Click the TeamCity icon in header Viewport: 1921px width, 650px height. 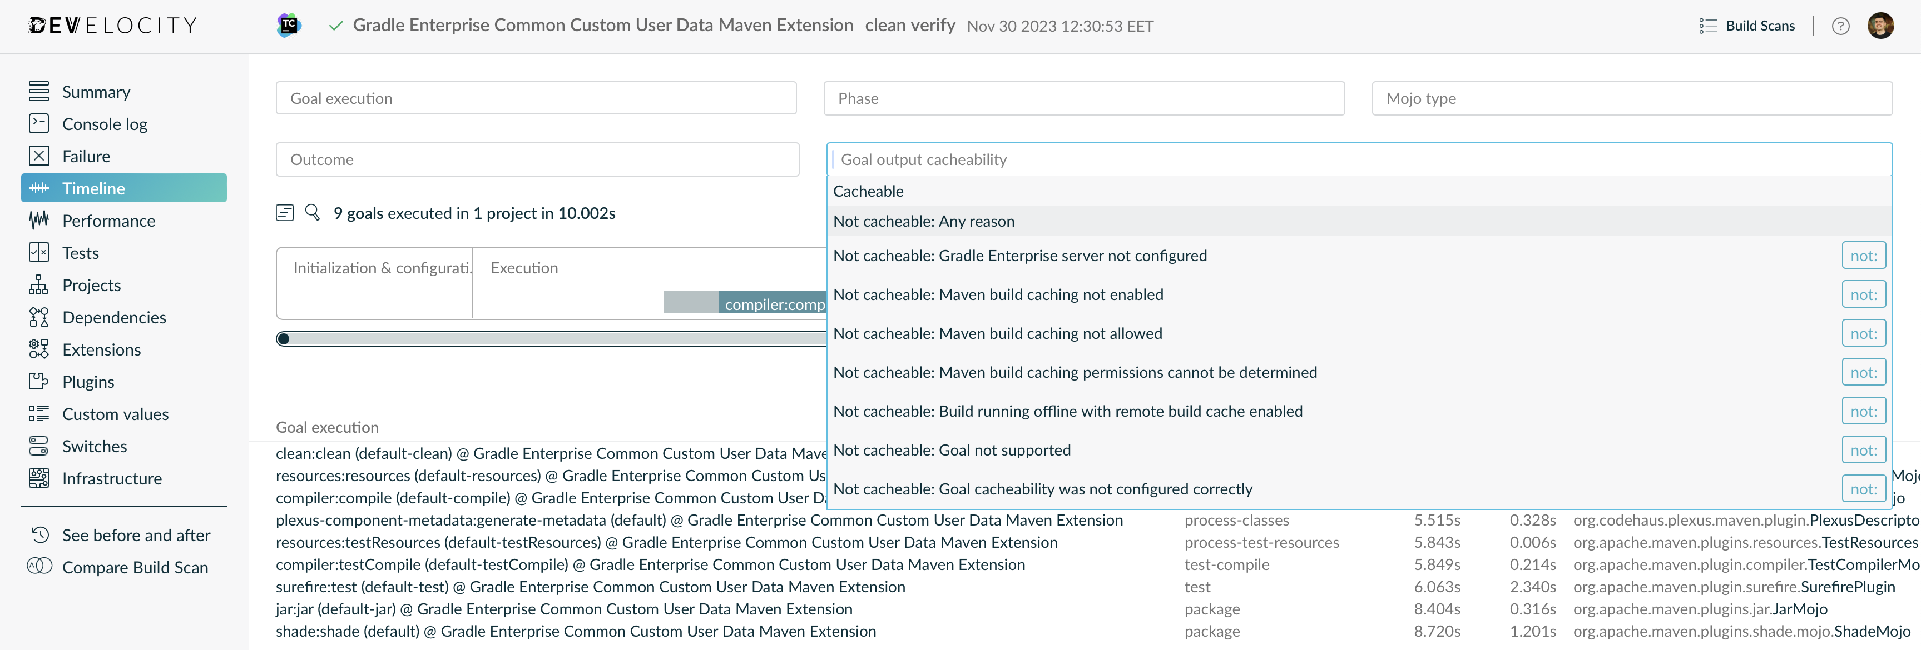click(x=289, y=26)
